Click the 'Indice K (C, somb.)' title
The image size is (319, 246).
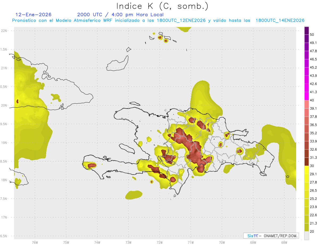click(162, 6)
